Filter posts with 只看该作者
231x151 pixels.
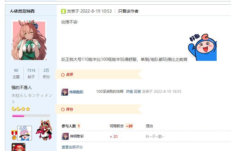(x=128, y=11)
